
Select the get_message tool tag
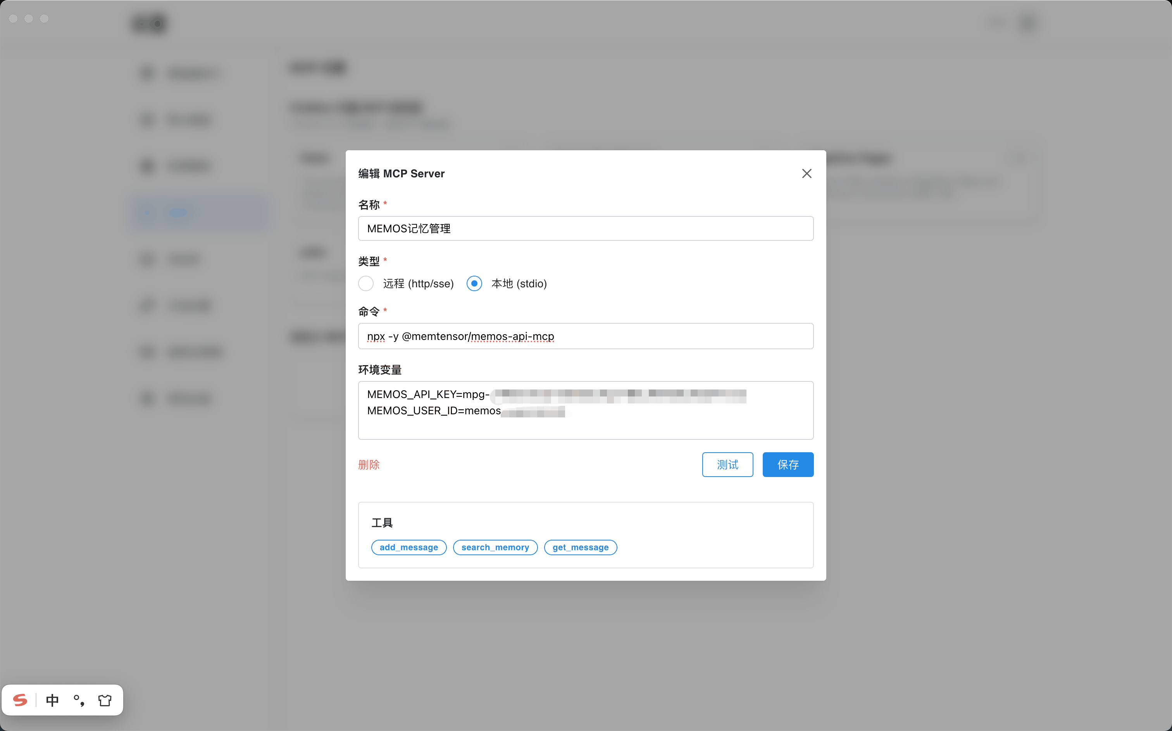pyautogui.click(x=580, y=547)
